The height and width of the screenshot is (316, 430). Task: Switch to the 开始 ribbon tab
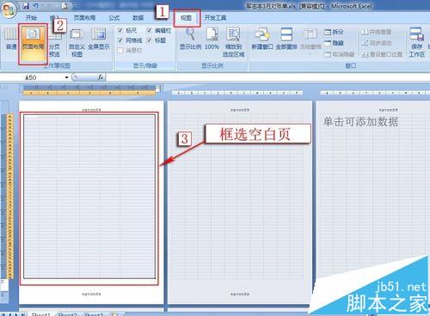pos(31,18)
